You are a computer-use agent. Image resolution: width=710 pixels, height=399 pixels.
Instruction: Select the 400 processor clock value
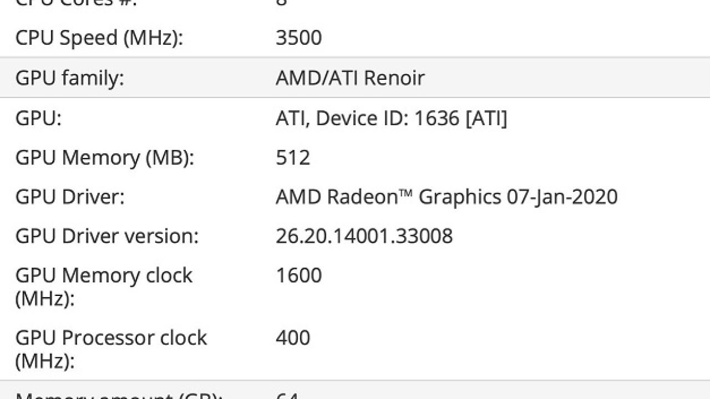[x=293, y=338]
